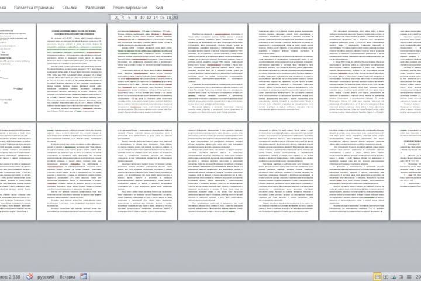Switch to Full Screen Reading view
This screenshot has height=281, width=421.
[x=385, y=277]
